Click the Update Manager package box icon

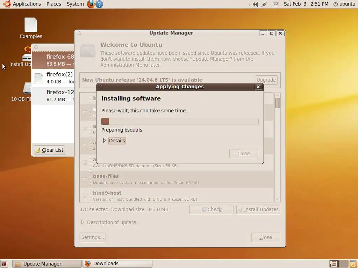(88, 51)
